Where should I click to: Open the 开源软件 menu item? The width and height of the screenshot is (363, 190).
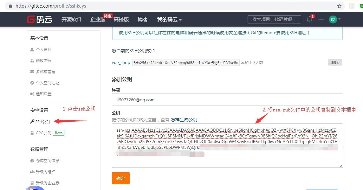pos(72,20)
